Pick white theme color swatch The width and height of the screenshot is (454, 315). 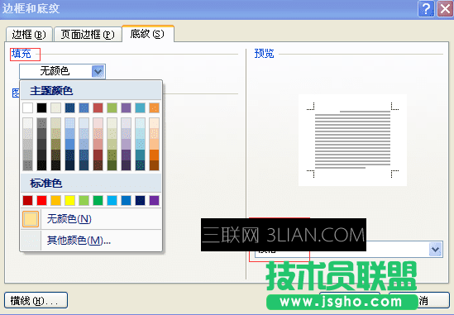(x=28, y=108)
